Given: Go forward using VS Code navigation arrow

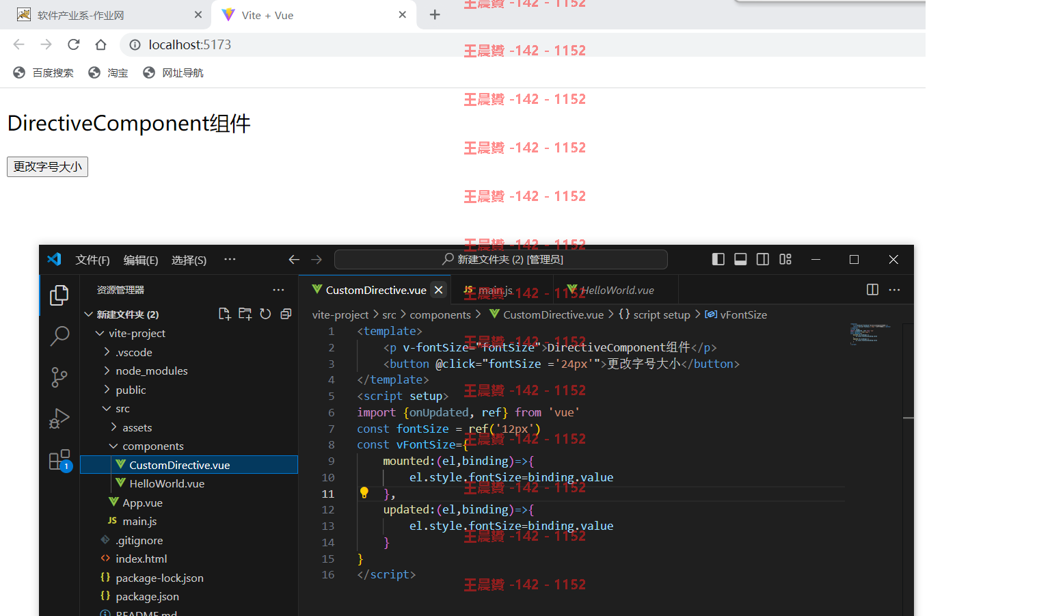Looking at the screenshot, I should (x=317, y=259).
